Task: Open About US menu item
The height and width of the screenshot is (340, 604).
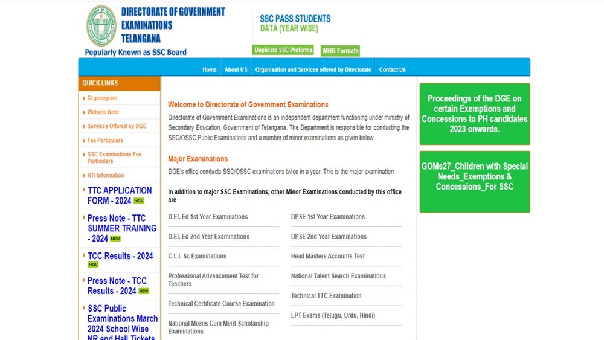Action: click(236, 69)
